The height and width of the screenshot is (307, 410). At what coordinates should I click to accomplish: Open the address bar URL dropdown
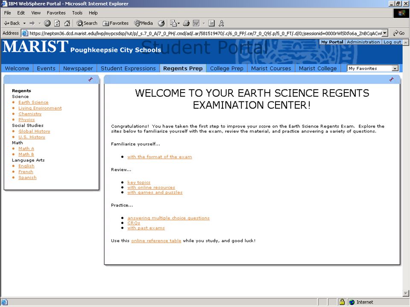click(385, 33)
